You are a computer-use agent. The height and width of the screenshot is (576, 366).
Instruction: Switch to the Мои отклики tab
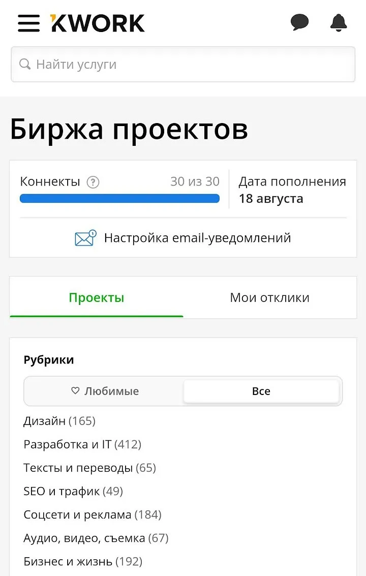270,297
